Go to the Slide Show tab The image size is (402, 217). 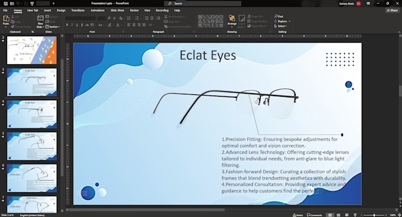118,11
